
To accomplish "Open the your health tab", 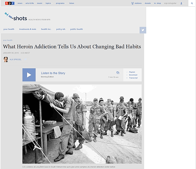I will (x=9, y=29).
